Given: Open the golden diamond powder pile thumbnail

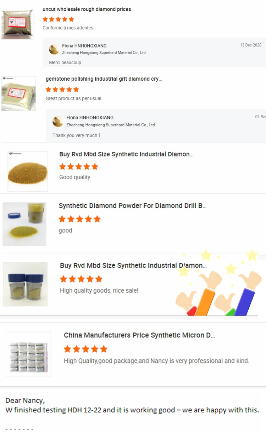Looking at the screenshot, I should tap(28, 171).
